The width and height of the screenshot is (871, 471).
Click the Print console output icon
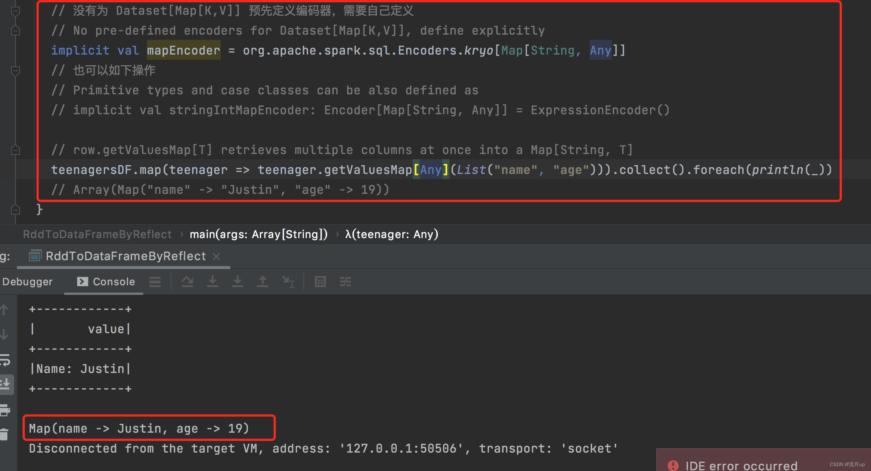click(x=5, y=410)
